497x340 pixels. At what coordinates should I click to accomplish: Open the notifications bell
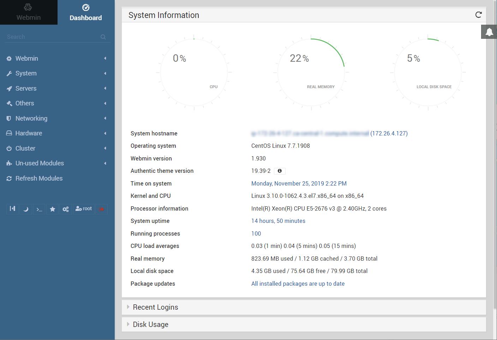[x=489, y=32]
